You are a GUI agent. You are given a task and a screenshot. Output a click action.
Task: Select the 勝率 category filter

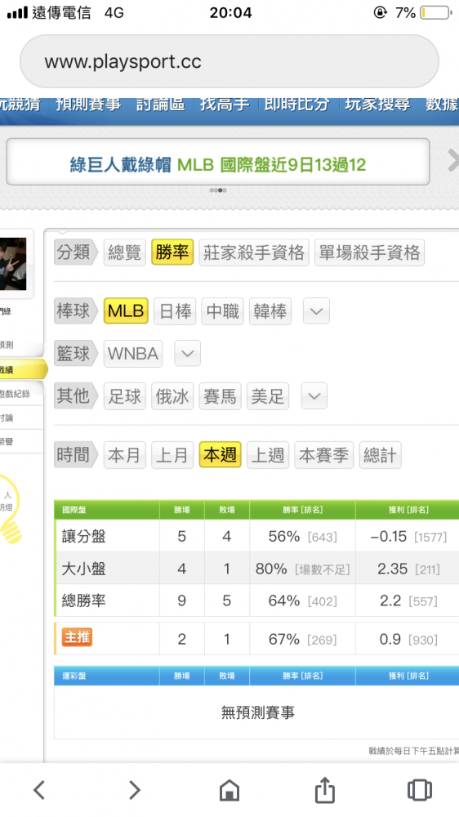click(x=172, y=252)
